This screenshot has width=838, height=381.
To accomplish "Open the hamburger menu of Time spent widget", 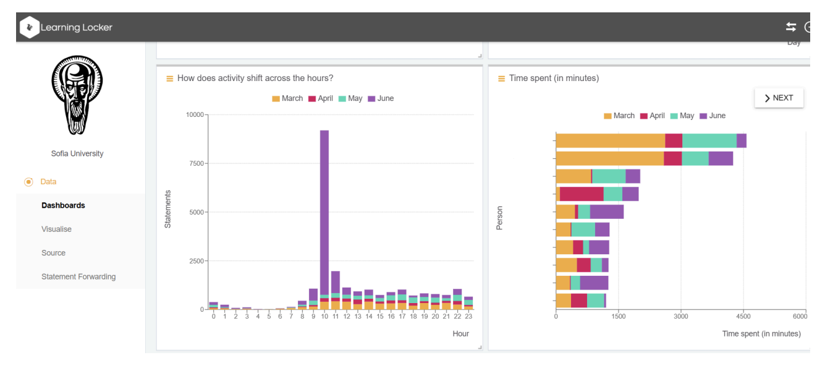I will pyautogui.click(x=501, y=79).
